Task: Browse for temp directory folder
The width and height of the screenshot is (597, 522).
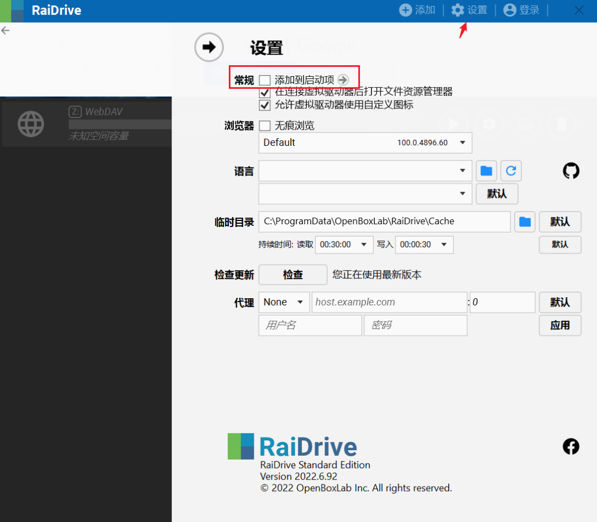Action: click(x=525, y=222)
